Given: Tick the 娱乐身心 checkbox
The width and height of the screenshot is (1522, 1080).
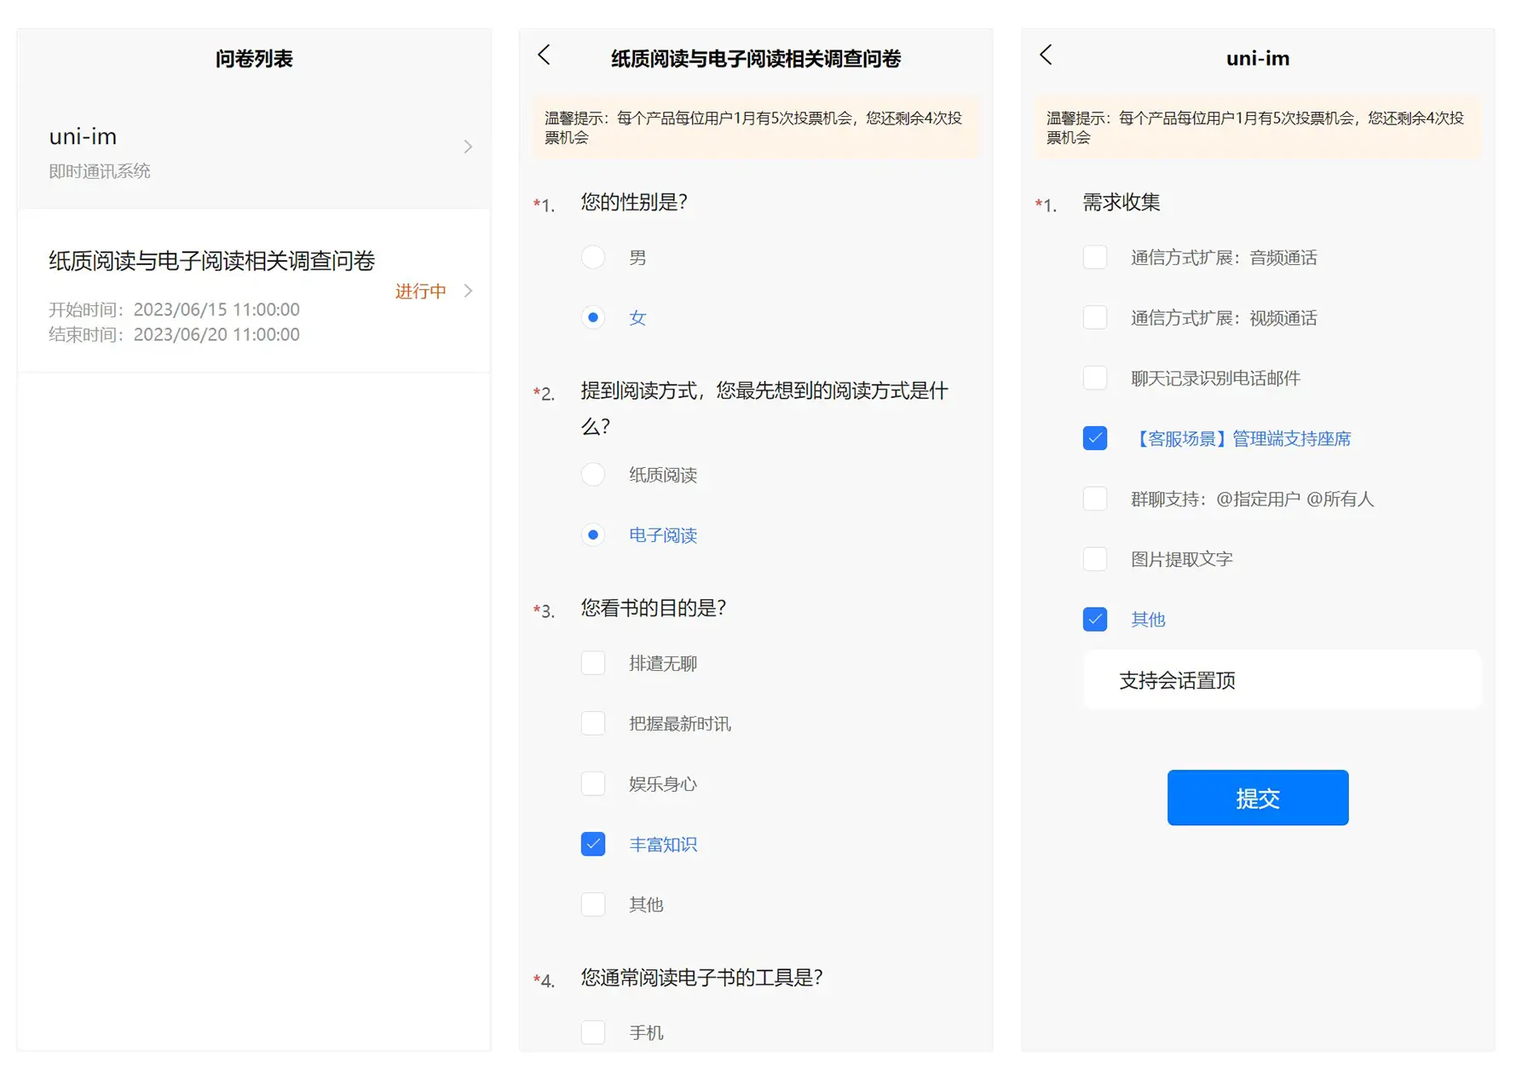Looking at the screenshot, I should (x=593, y=783).
